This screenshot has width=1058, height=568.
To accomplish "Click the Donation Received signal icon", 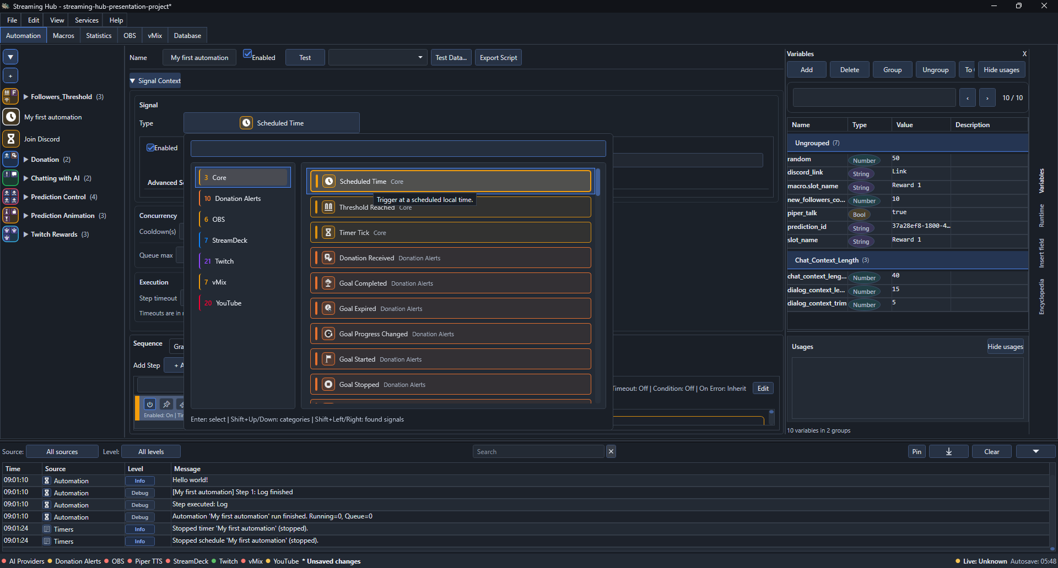I will coord(328,258).
